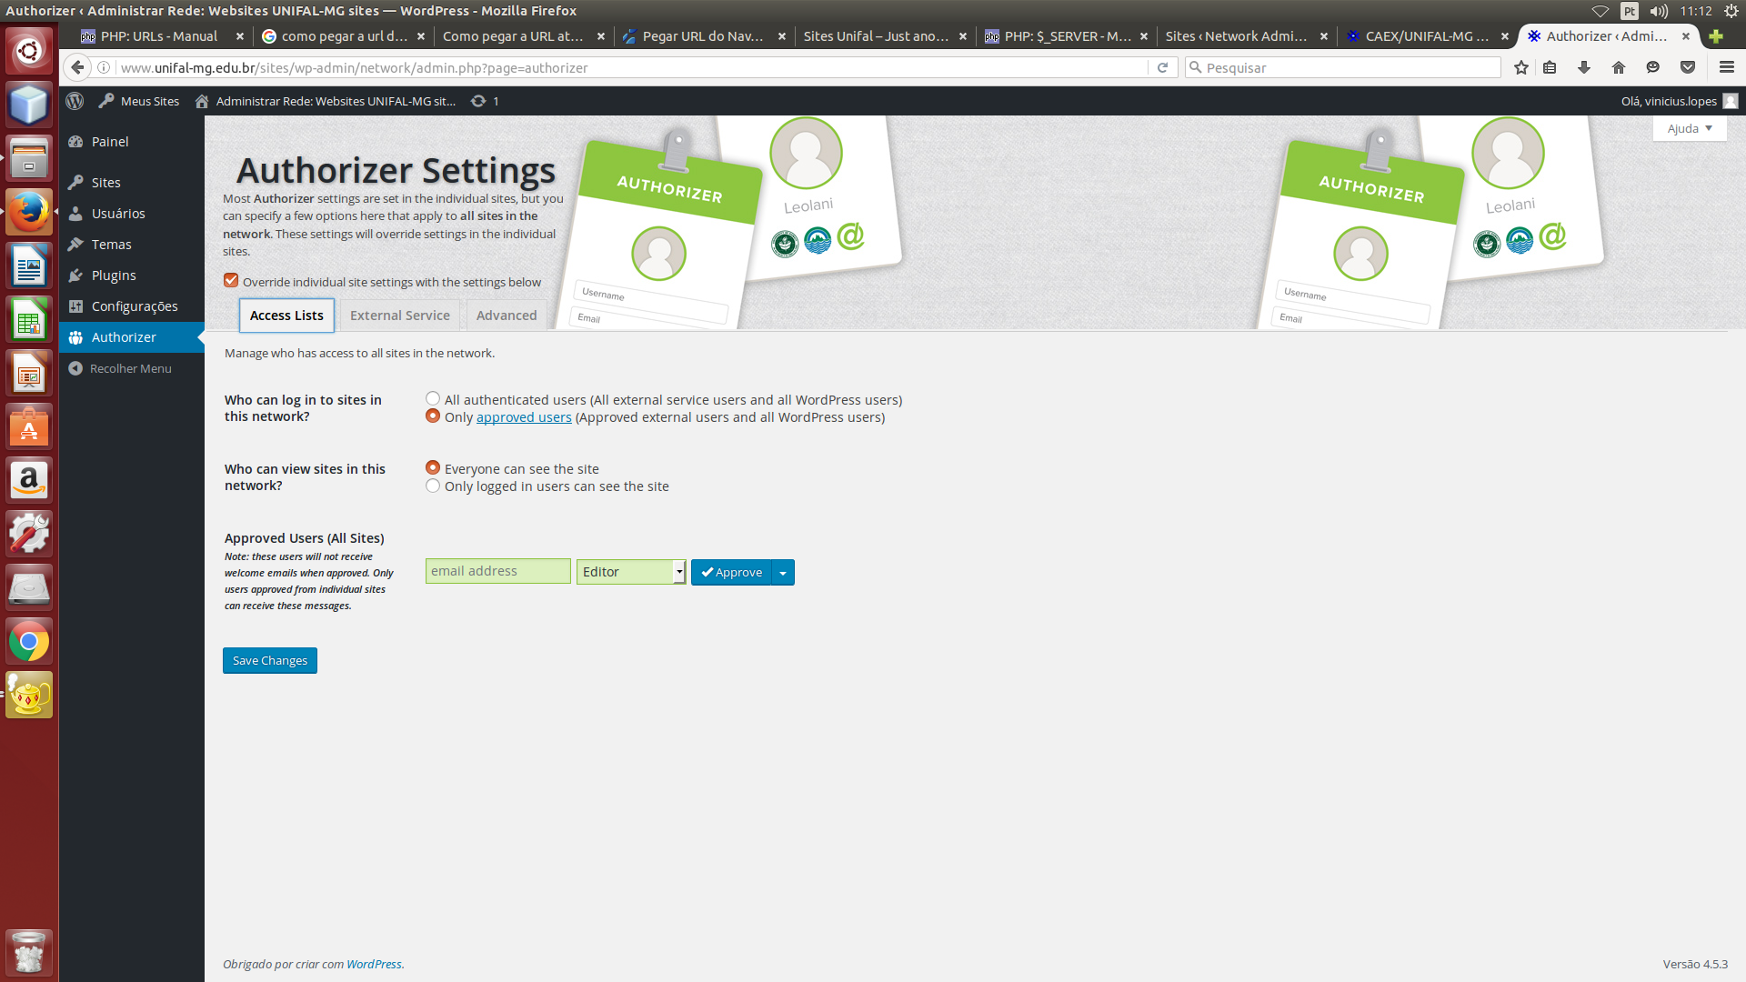Screen dimensions: 1746x982
Task: Open sound volume indicator
Action: point(1659,11)
